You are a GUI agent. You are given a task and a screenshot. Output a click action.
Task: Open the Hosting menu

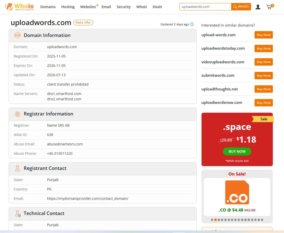point(68,7)
